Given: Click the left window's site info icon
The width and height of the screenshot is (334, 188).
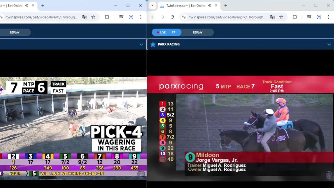Looking at the screenshot, I should click(1, 17).
